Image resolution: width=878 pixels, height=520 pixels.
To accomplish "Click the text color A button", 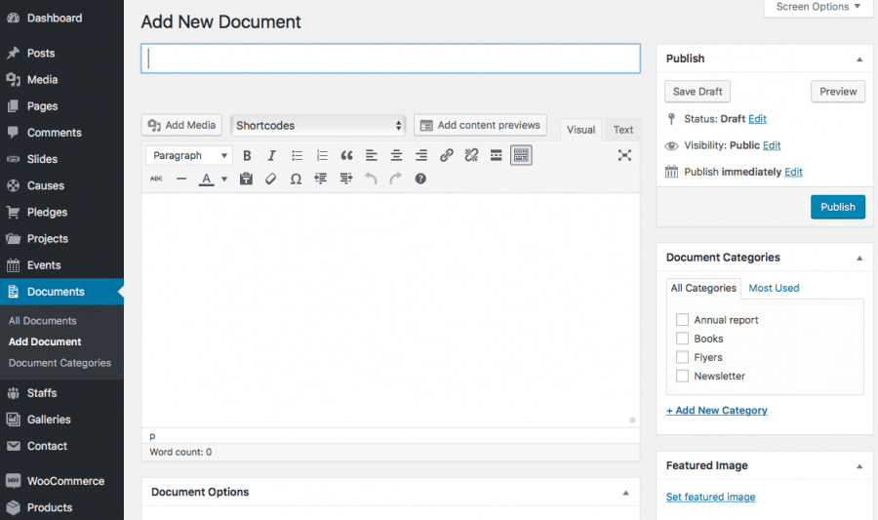I will click(x=207, y=180).
